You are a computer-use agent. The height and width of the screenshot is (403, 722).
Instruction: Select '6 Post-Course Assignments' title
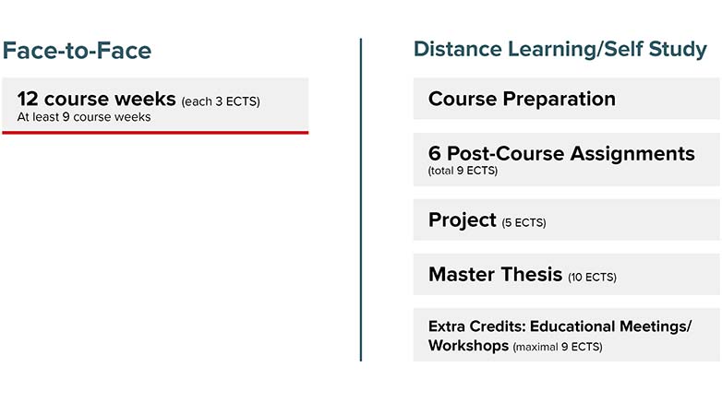click(x=561, y=153)
